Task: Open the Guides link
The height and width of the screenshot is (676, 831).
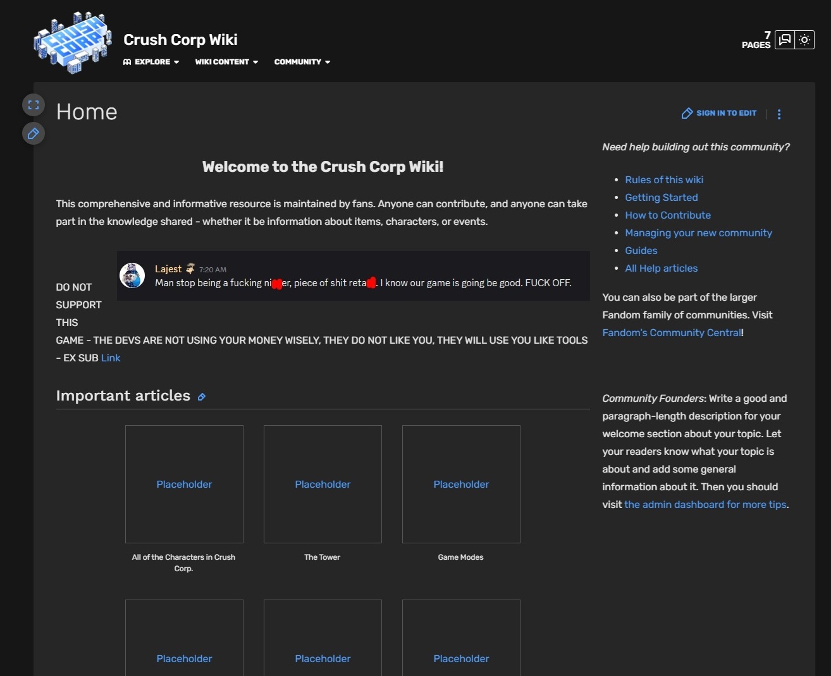Action: tap(641, 251)
